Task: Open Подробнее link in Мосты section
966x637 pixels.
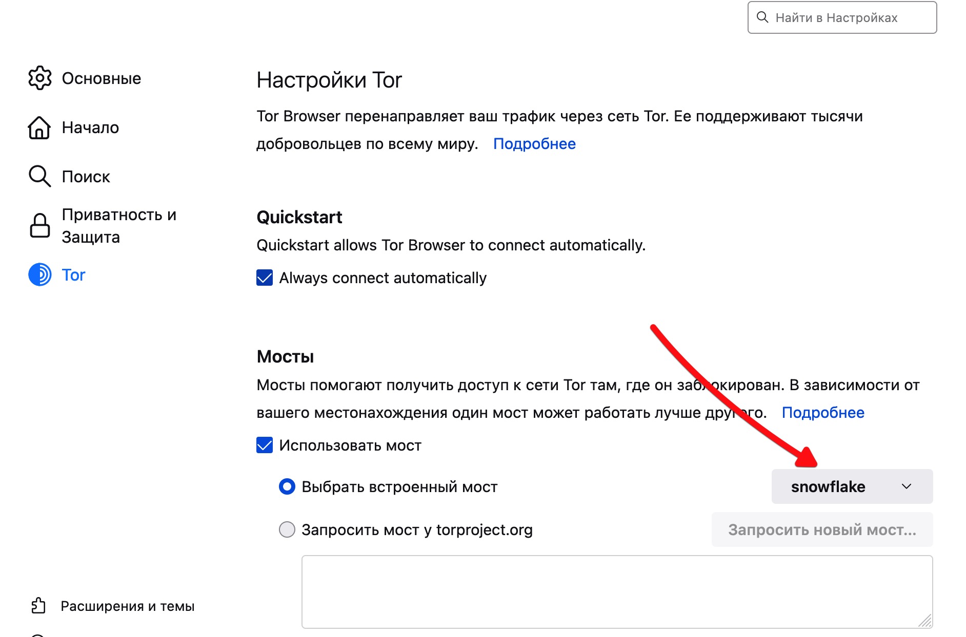Action: point(823,413)
